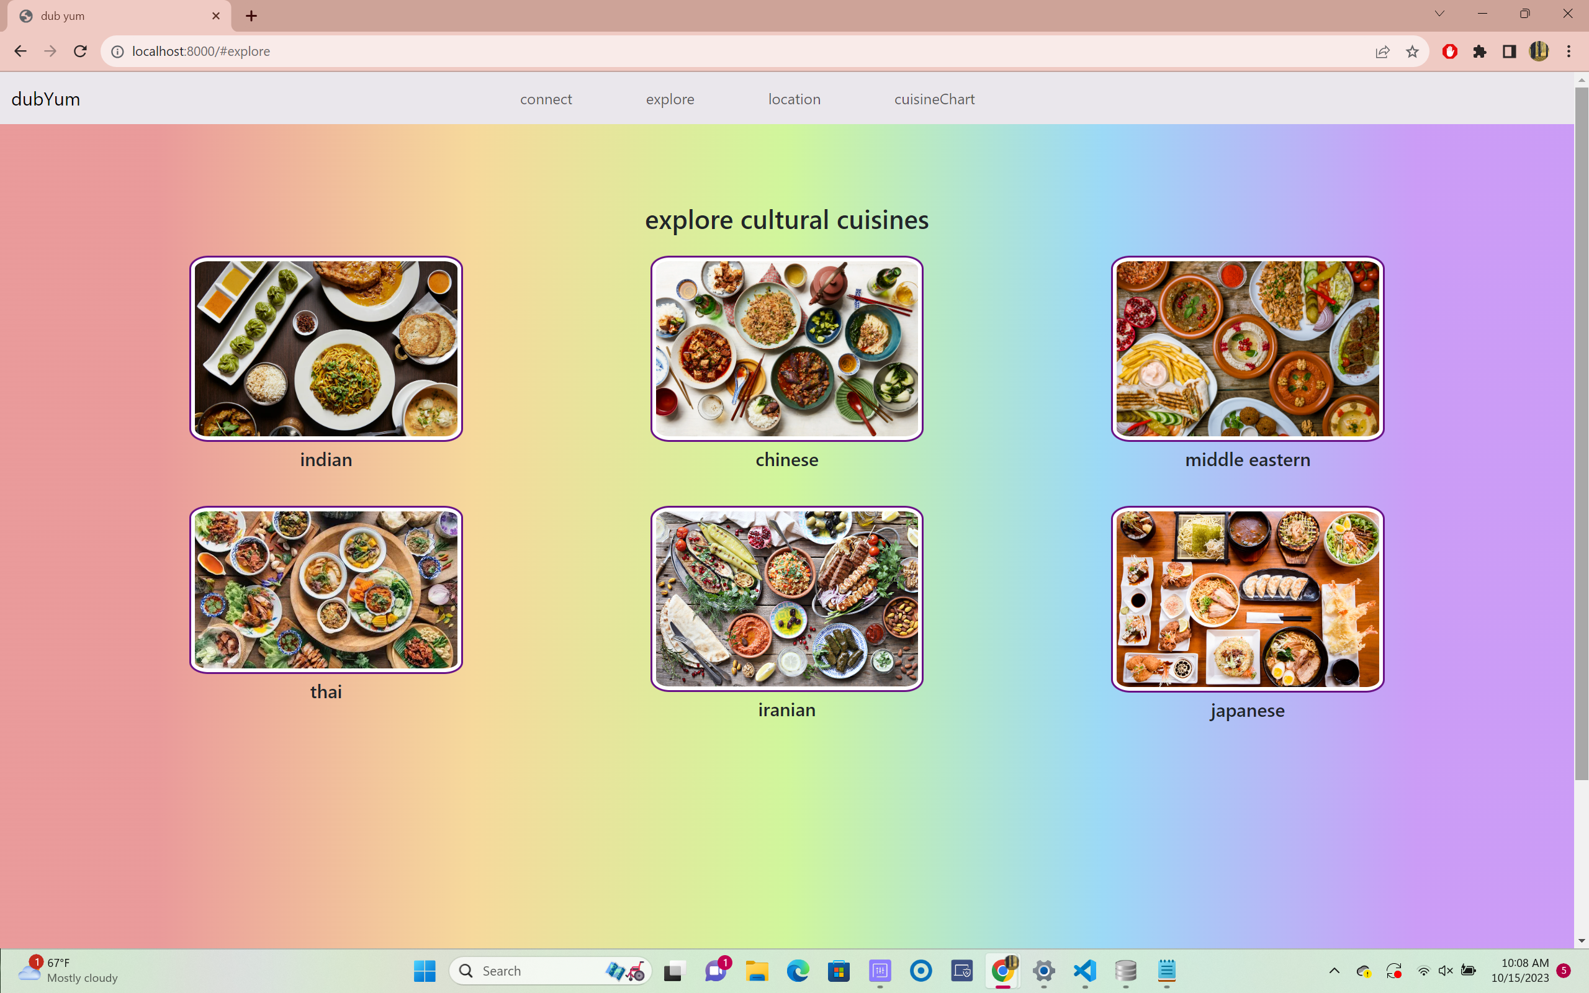The height and width of the screenshot is (993, 1589).
Task: Click the dubYum brand link
Action: 46,99
